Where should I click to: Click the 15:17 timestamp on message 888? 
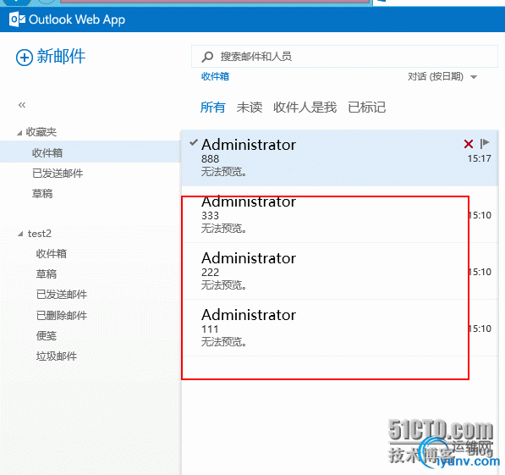coord(480,158)
